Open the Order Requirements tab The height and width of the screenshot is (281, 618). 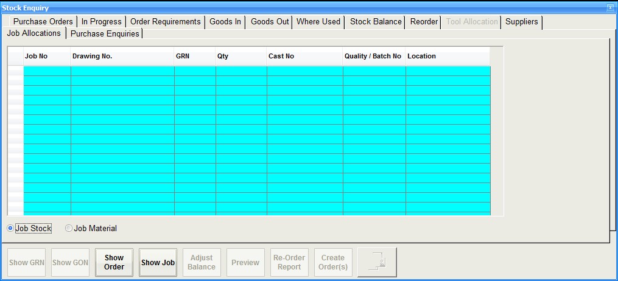165,22
